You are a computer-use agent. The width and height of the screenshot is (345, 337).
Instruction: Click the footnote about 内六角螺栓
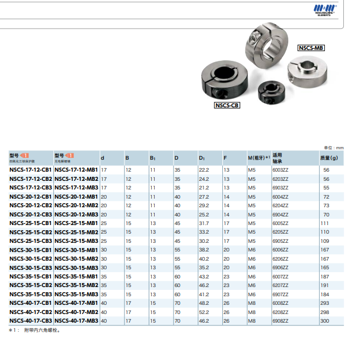pos(34,330)
